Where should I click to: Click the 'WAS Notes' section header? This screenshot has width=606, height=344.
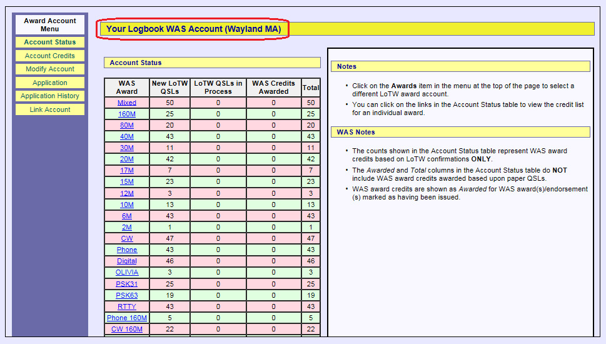point(460,132)
